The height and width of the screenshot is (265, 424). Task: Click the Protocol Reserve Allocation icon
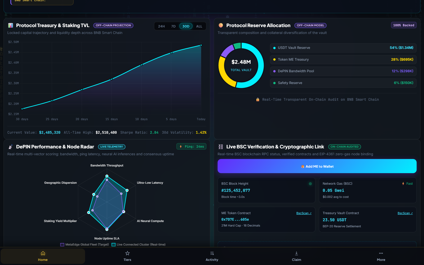tap(221, 25)
